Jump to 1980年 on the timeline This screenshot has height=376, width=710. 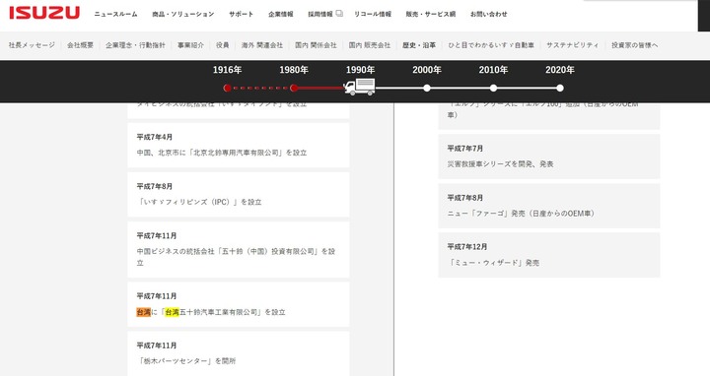(x=294, y=70)
